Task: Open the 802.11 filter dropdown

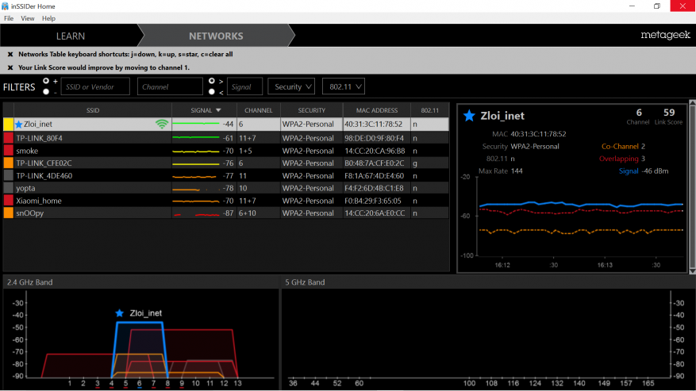Action: point(344,86)
